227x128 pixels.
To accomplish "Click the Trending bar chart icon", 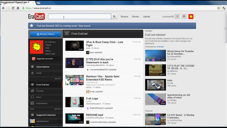I will point(32,91).
